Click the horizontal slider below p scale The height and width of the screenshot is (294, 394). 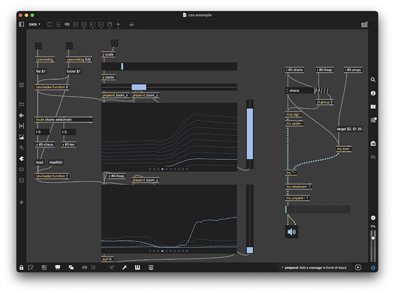169,66
